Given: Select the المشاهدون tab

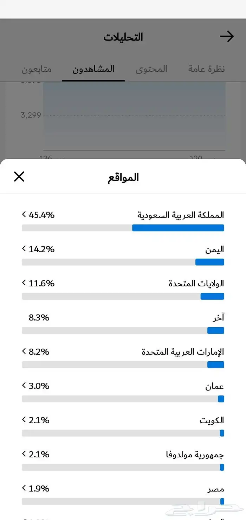Looking at the screenshot, I should click(93, 69).
